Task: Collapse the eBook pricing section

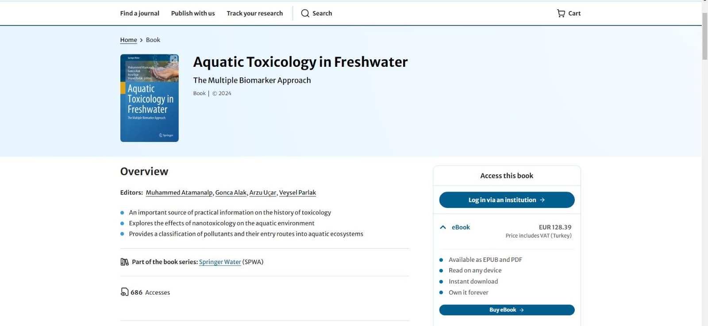Action: [x=443, y=227]
